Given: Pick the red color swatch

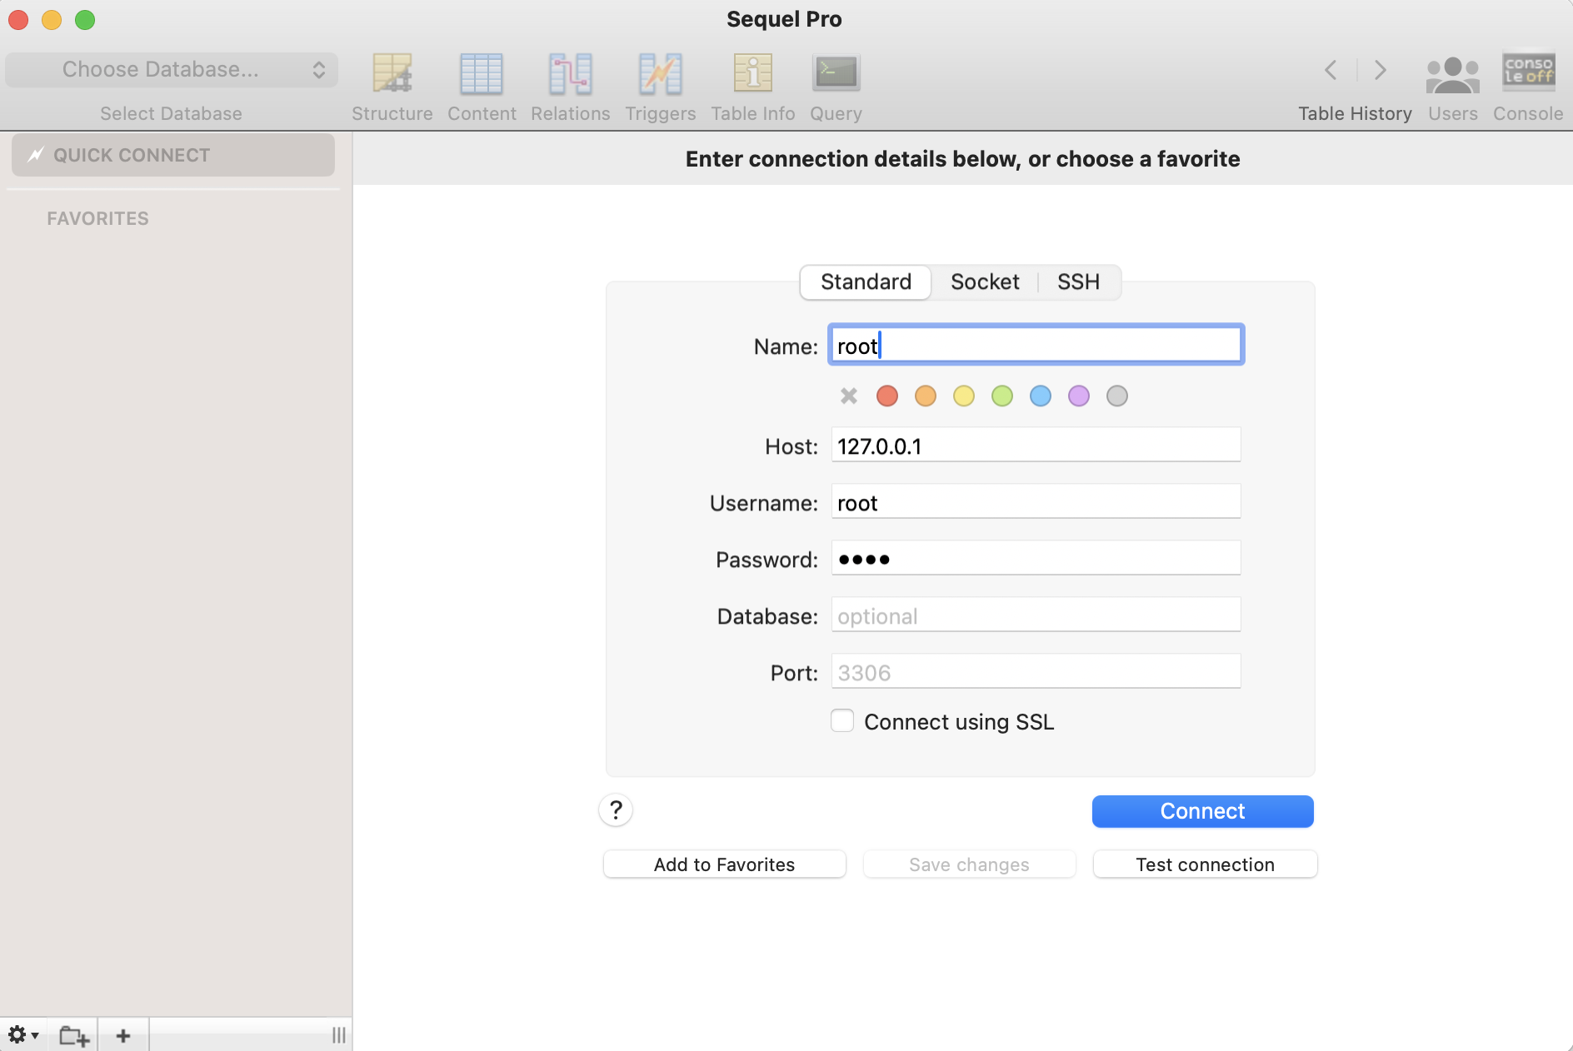Looking at the screenshot, I should 887,396.
